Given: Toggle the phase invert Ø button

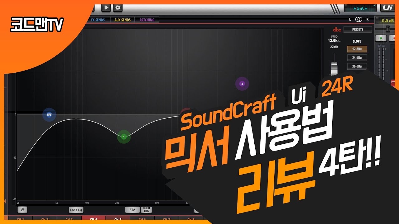Looking at the screenshot, I should pyautogui.click(x=22, y=210).
